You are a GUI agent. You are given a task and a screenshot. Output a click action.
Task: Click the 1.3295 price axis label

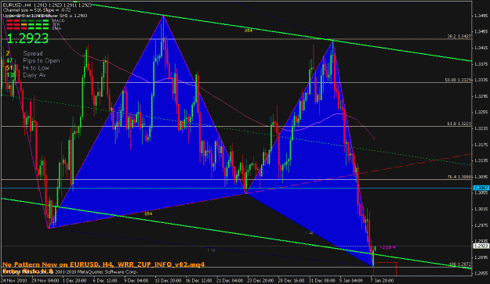point(481,96)
